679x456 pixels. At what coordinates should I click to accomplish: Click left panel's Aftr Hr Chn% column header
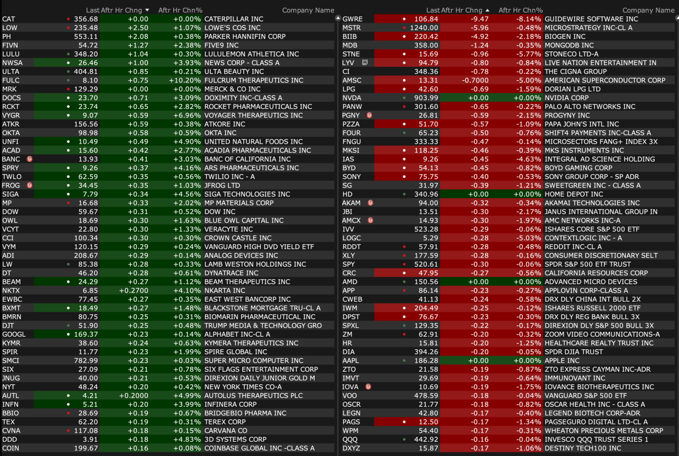click(x=180, y=10)
